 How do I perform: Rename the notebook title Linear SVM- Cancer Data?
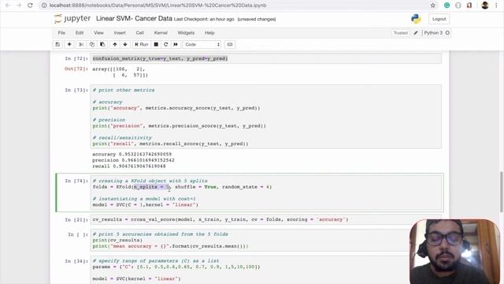coord(134,19)
